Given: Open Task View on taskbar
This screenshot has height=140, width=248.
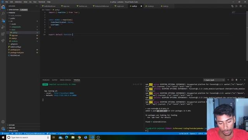Looking at the screenshot, I should [54, 137].
